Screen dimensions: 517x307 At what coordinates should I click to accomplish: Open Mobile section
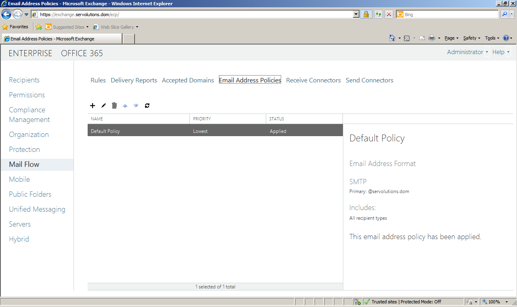19,179
